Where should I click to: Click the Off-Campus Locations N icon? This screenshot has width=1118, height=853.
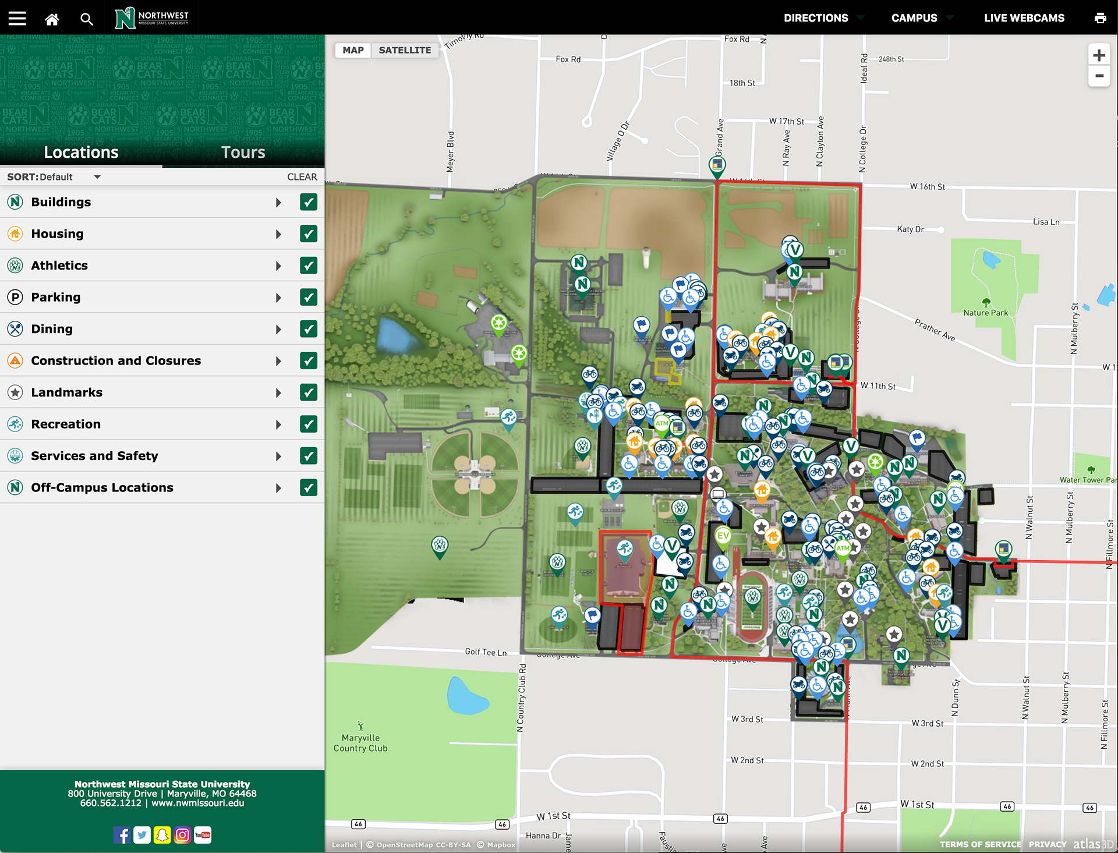pyautogui.click(x=15, y=487)
